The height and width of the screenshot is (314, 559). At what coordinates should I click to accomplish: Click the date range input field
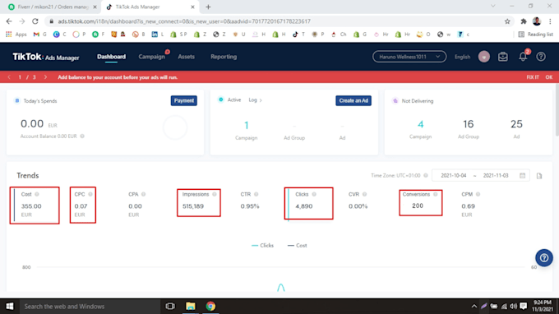[x=481, y=175]
